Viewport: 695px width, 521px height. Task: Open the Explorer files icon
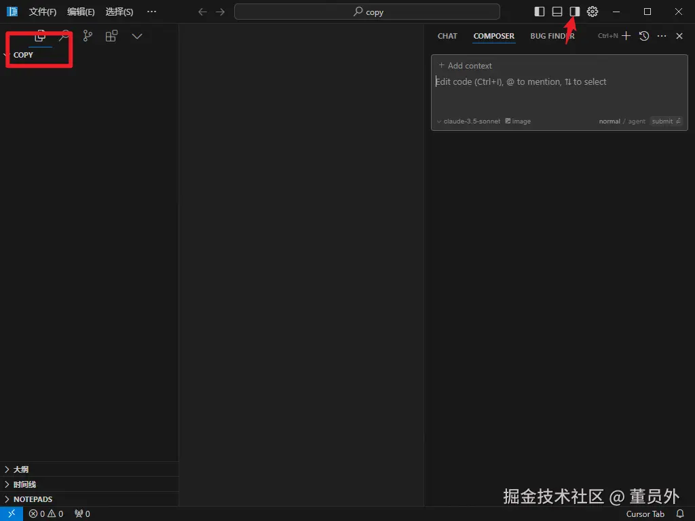click(40, 37)
